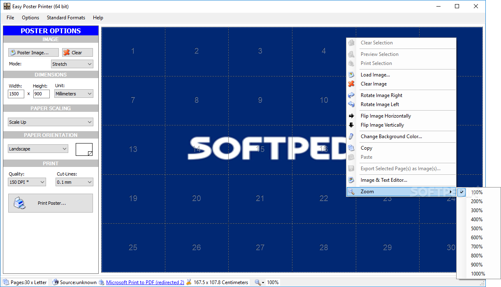The width and height of the screenshot is (501, 287).
Task: Click the Print Poster... button
Action: pyautogui.click(x=51, y=203)
